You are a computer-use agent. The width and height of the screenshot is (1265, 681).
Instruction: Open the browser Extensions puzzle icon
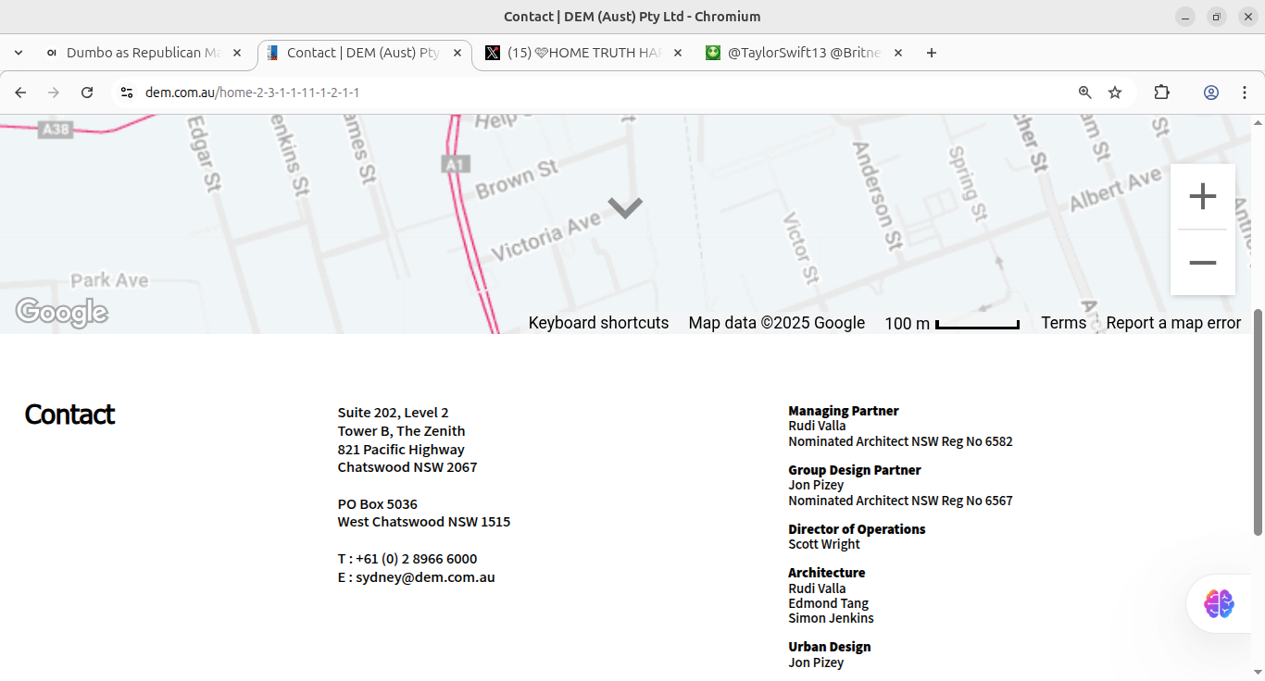point(1161,93)
